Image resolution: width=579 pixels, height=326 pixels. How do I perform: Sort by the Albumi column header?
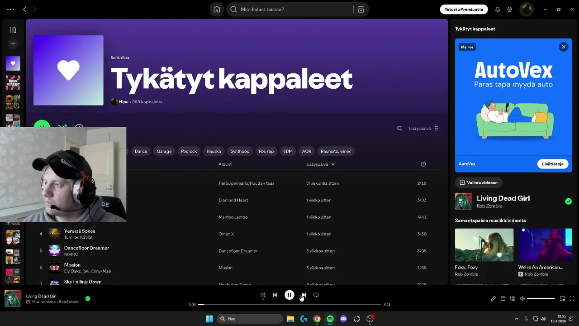tap(225, 164)
